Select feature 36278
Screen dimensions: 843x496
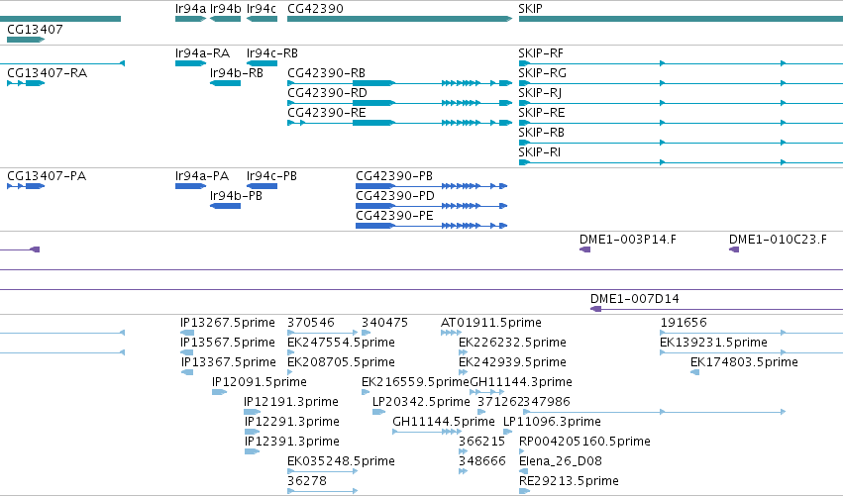(x=323, y=491)
